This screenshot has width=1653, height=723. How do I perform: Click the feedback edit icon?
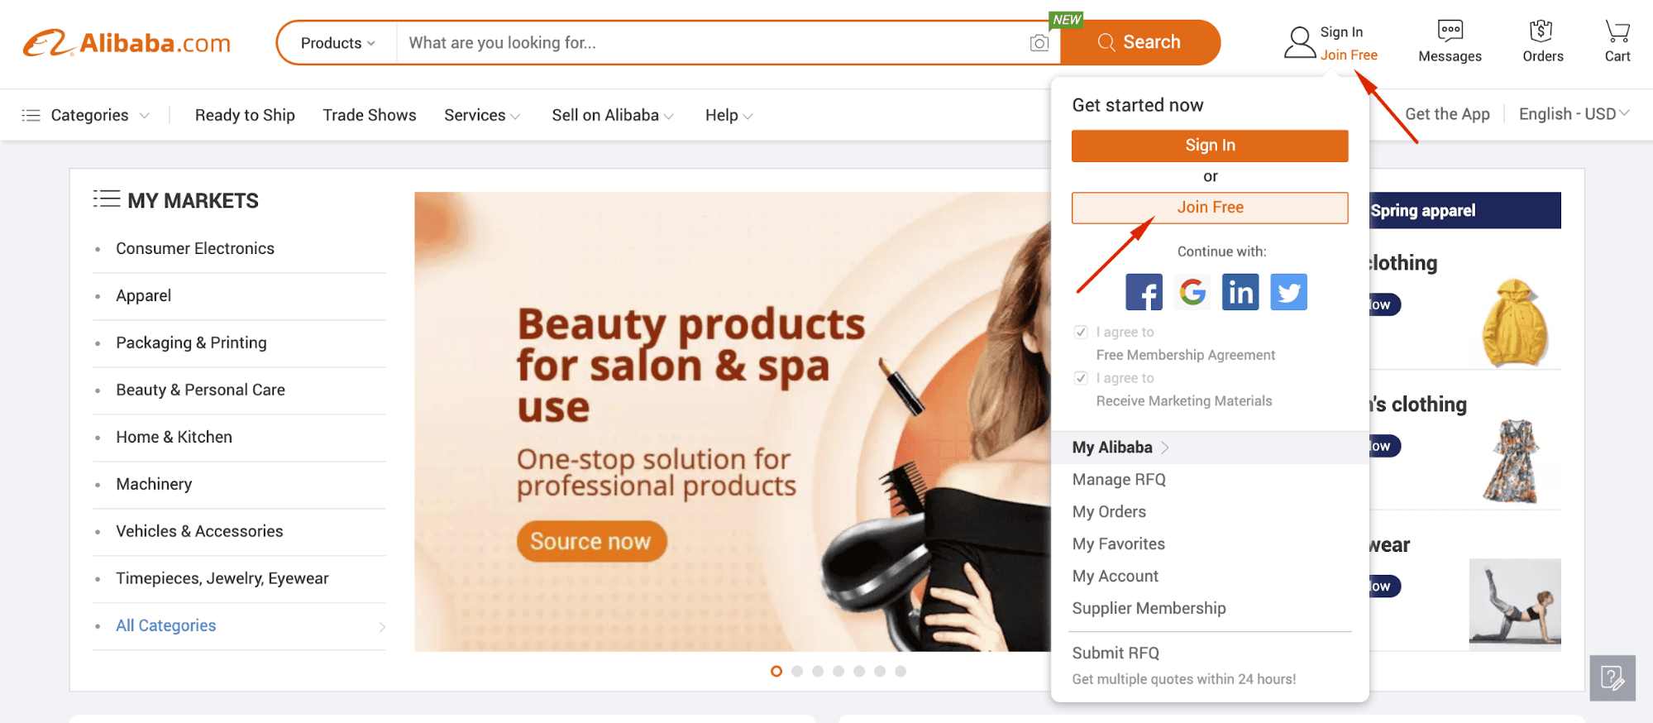1612,678
